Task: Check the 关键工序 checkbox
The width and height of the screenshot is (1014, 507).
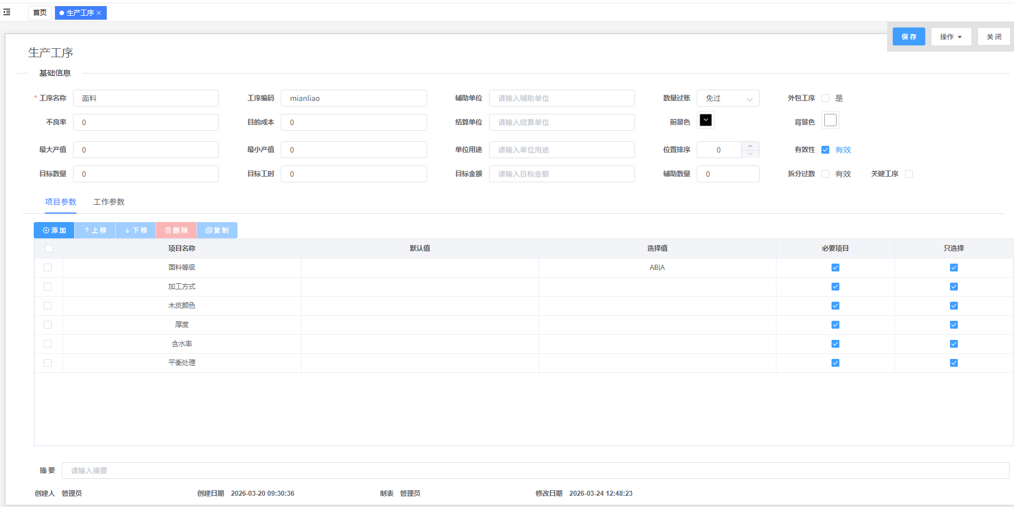Action: click(x=909, y=174)
